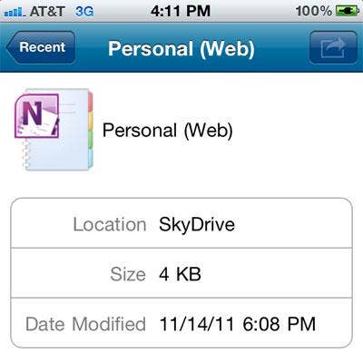Tap the 11/14/11 6:08 PM date value
This screenshot has width=363, height=363.
pos(238,324)
